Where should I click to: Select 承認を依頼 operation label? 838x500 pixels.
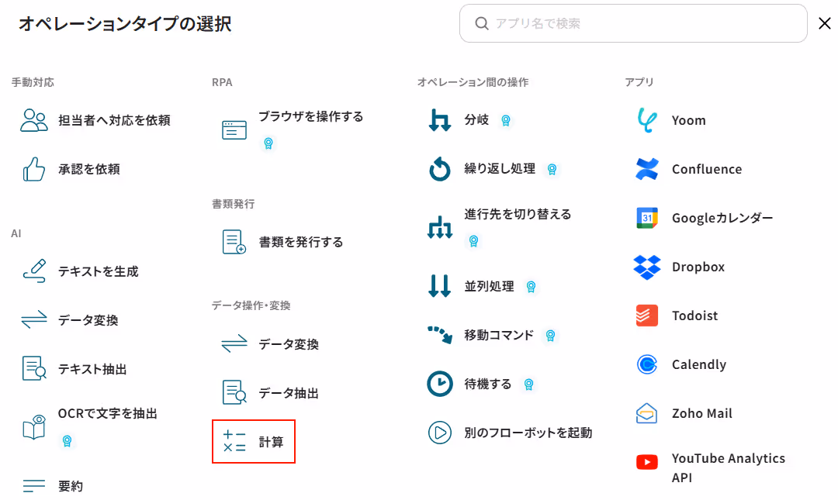(x=89, y=169)
